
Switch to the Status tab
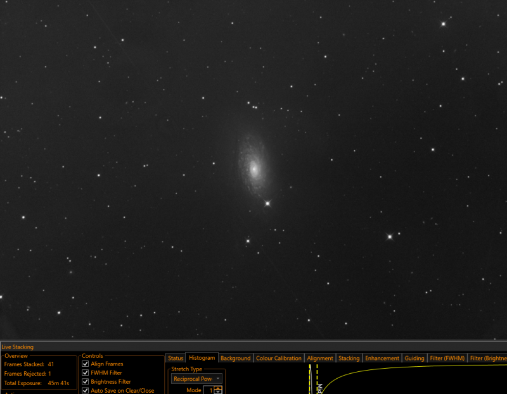click(176, 358)
